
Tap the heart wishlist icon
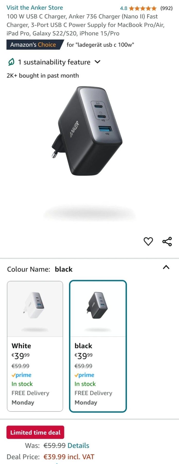(x=148, y=242)
